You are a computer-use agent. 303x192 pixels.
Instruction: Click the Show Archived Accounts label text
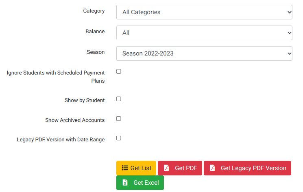coord(75,120)
